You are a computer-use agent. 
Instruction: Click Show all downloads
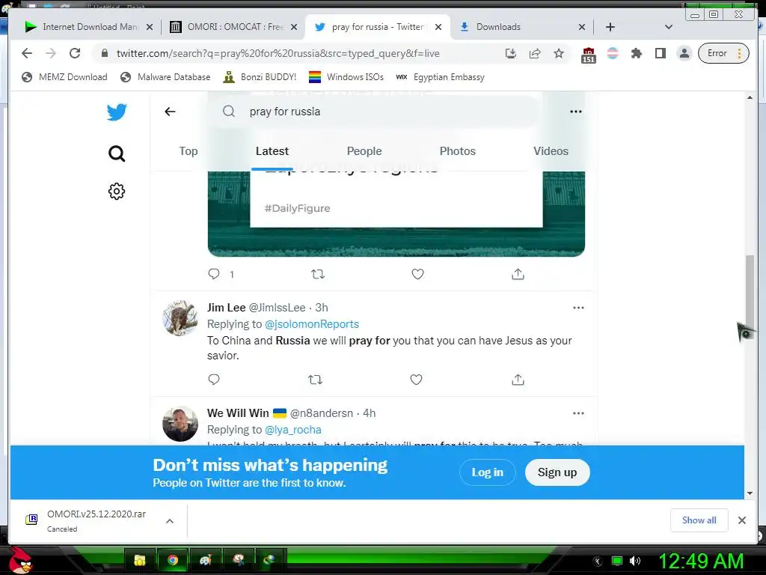699,520
